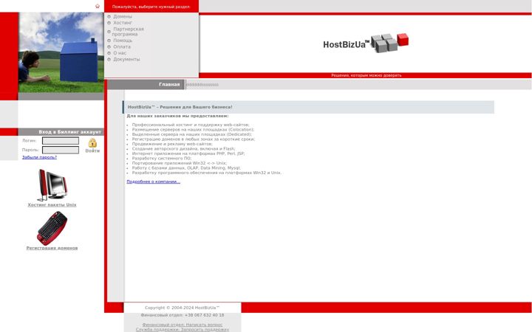This screenshot has height=332, width=532.
Task: Click 'Разработку системного ПО' line
Action: click(x=162, y=158)
